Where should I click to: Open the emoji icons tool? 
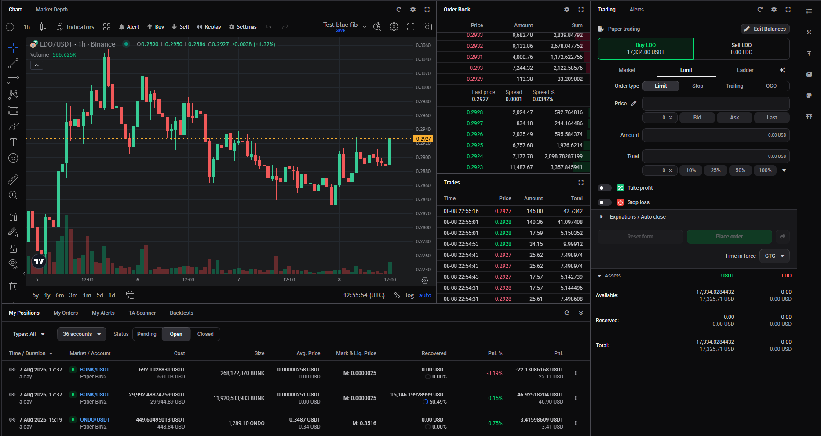(13, 158)
